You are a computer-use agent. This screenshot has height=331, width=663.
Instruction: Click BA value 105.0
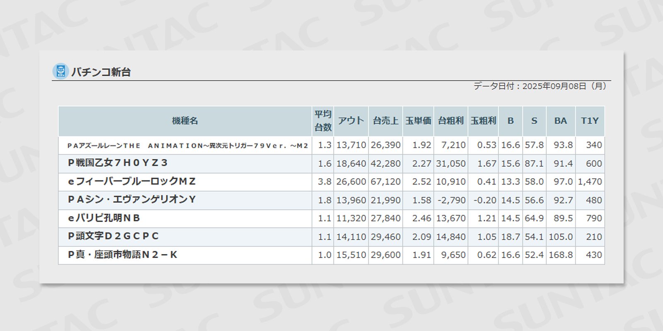click(561, 237)
